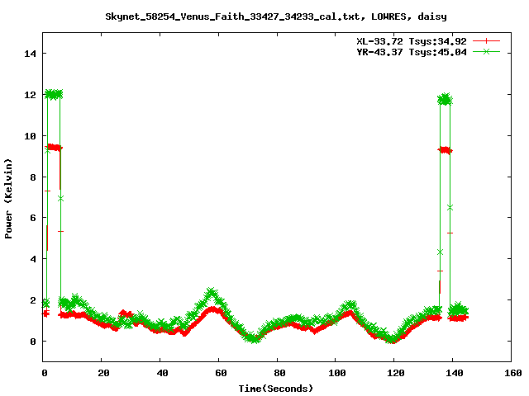Click the y-axis tick label 12
The width and height of the screenshot is (529, 396).
click(x=30, y=95)
